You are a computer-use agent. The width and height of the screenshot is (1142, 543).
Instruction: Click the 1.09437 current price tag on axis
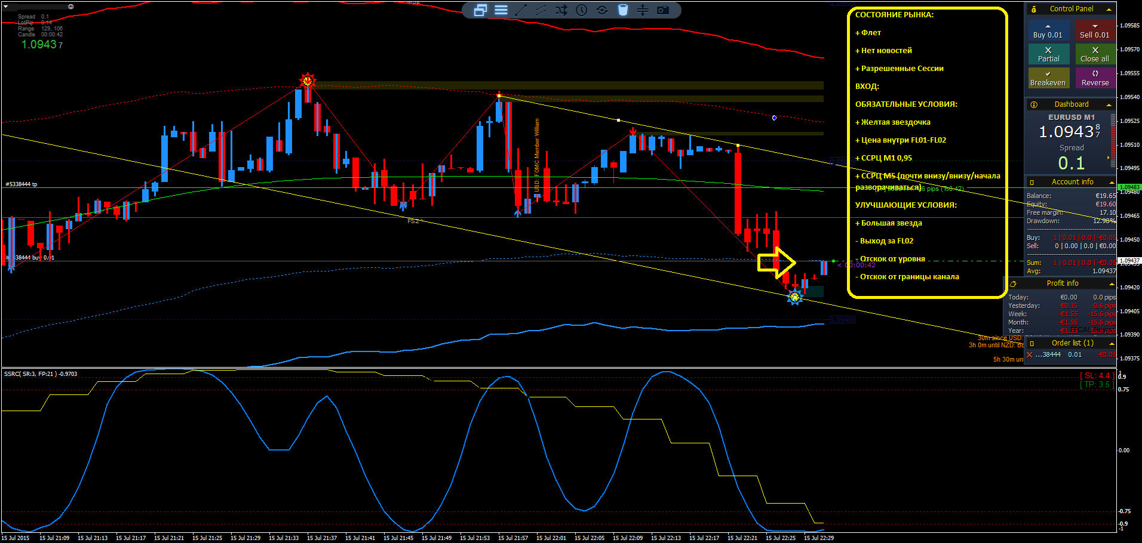(1129, 261)
